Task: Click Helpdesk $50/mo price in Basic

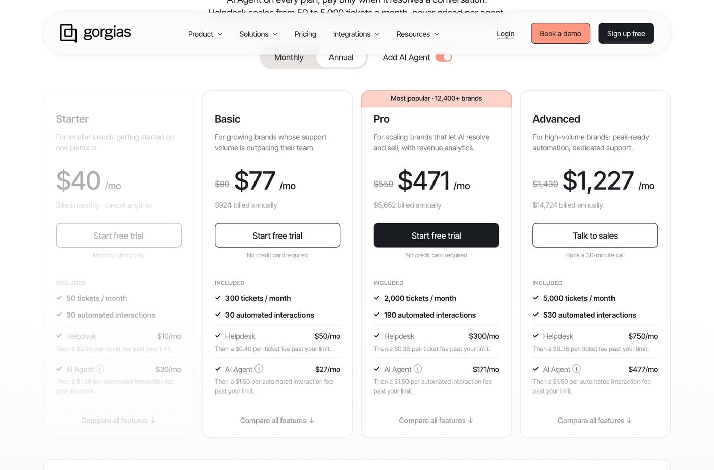Action: [327, 336]
